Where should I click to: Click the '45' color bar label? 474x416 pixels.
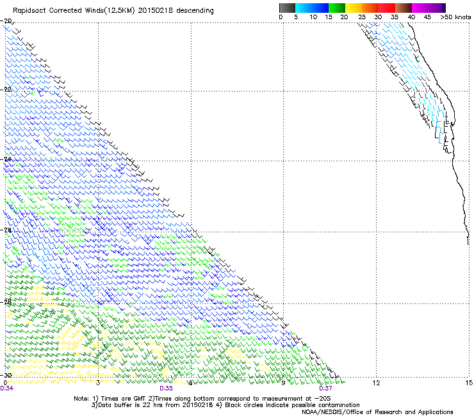click(x=427, y=17)
